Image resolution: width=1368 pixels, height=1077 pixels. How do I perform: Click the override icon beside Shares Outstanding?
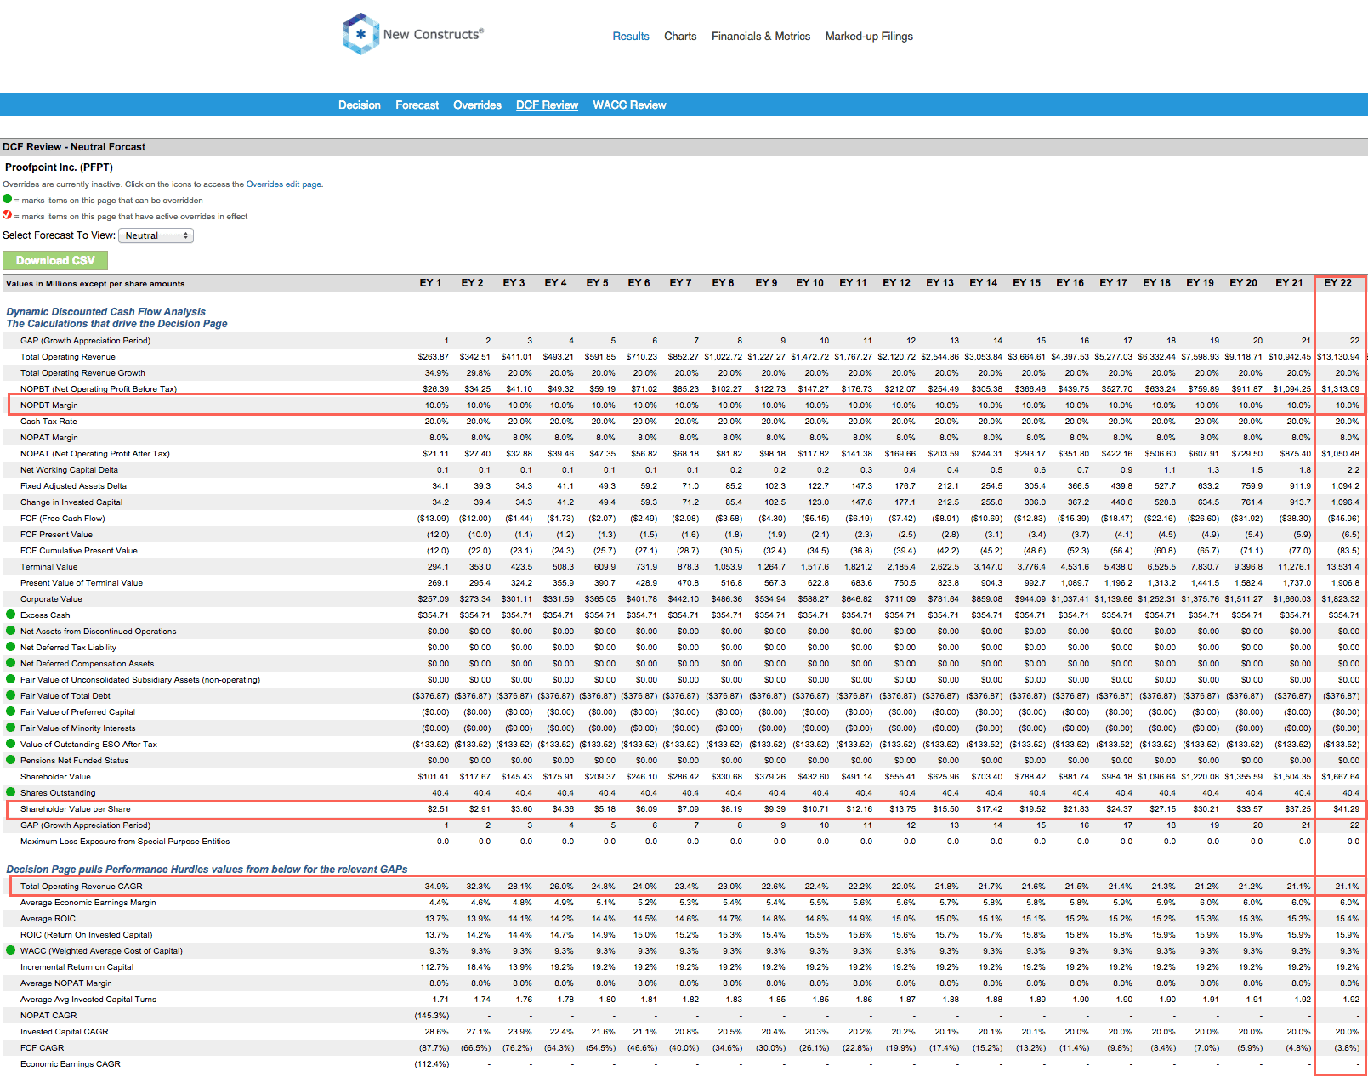pos(11,791)
